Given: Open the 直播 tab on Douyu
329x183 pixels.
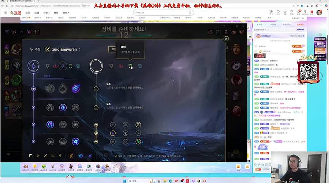Looking at the screenshot, I should (37, 13).
